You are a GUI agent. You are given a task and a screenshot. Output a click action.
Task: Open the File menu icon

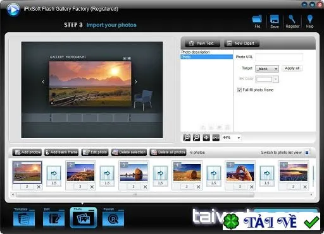point(257,21)
